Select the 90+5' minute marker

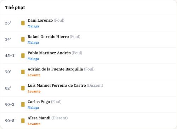(x=10, y=121)
